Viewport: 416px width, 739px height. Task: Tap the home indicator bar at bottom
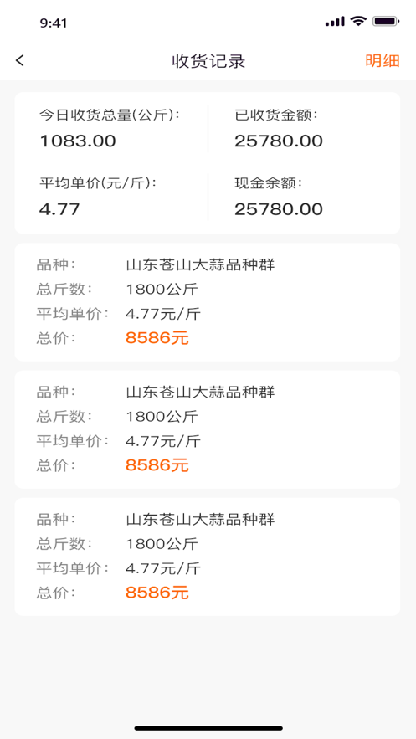point(208,728)
